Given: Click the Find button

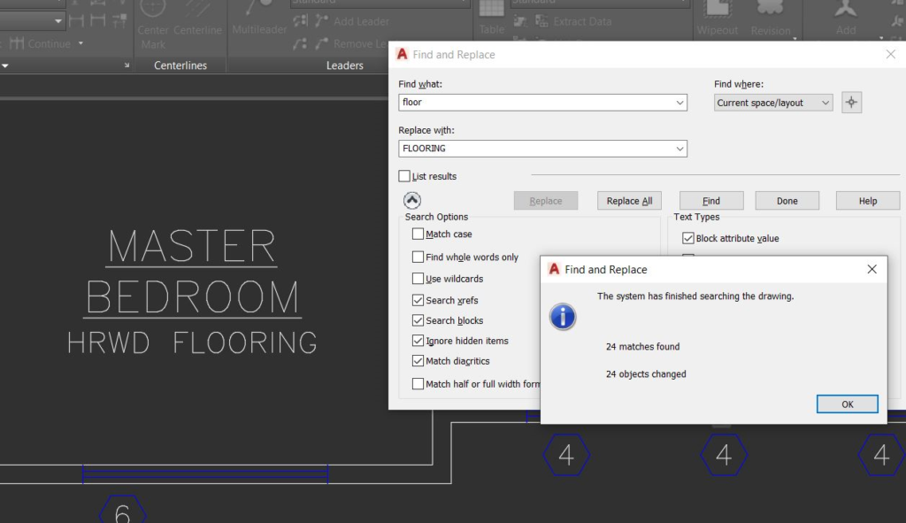Looking at the screenshot, I should pos(710,200).
